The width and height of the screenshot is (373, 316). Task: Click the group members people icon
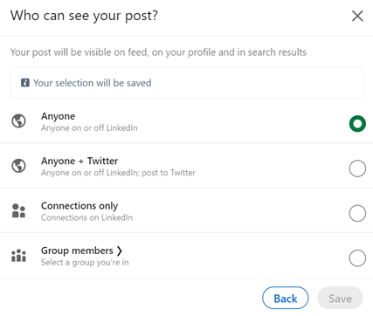pos(18,256)
